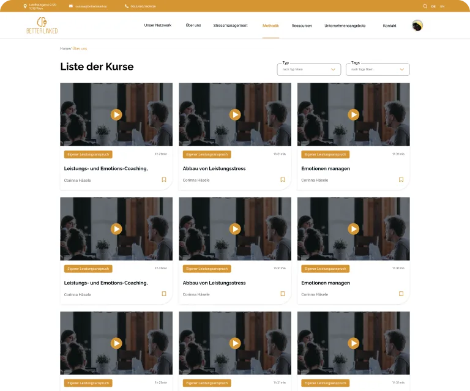This screenshot has width=470, height=391.
Task: Click the Landhausgasse address text in the top bar
Action: [43, 7]
